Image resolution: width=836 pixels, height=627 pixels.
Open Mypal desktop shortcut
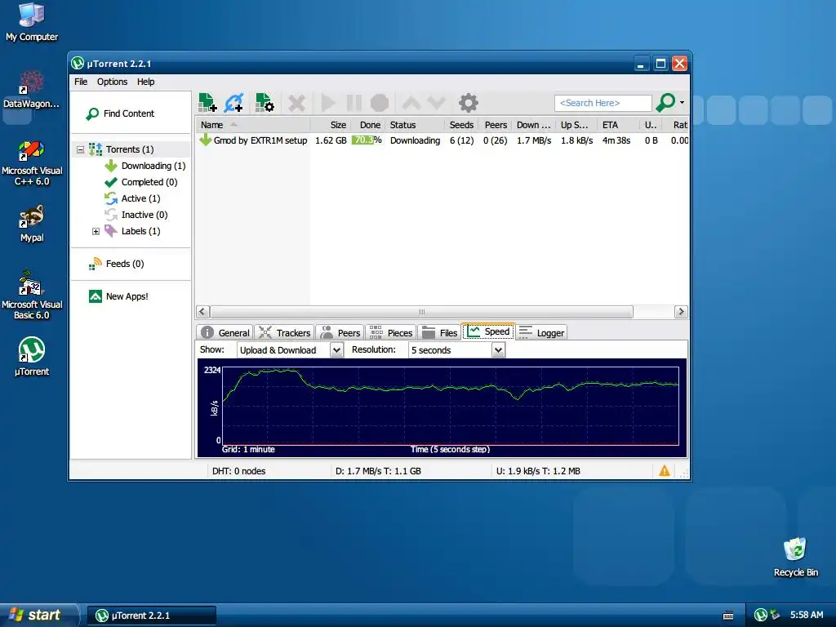pos(32,224)
